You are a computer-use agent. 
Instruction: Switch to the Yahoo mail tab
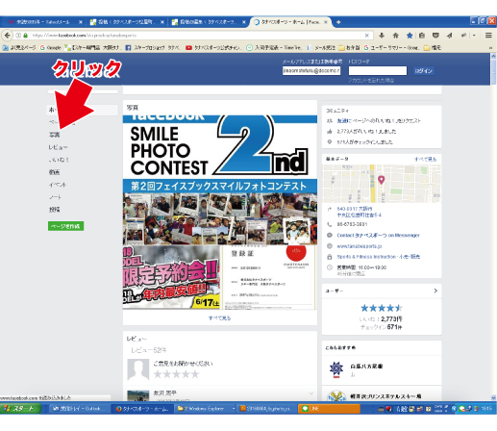coord(43,22)
